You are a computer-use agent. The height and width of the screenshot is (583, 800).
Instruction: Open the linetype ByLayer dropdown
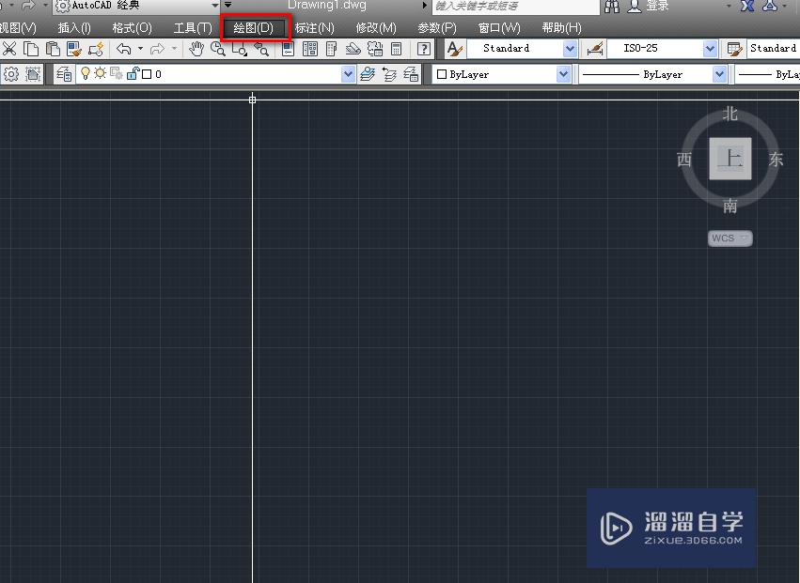pos(720,74)
